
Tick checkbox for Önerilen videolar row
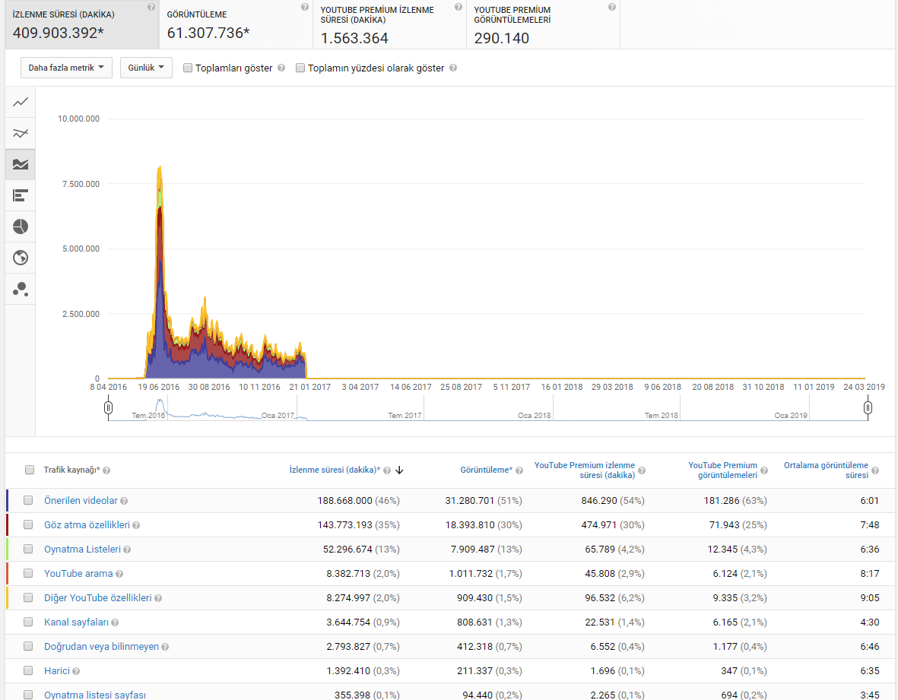(28, 500)
